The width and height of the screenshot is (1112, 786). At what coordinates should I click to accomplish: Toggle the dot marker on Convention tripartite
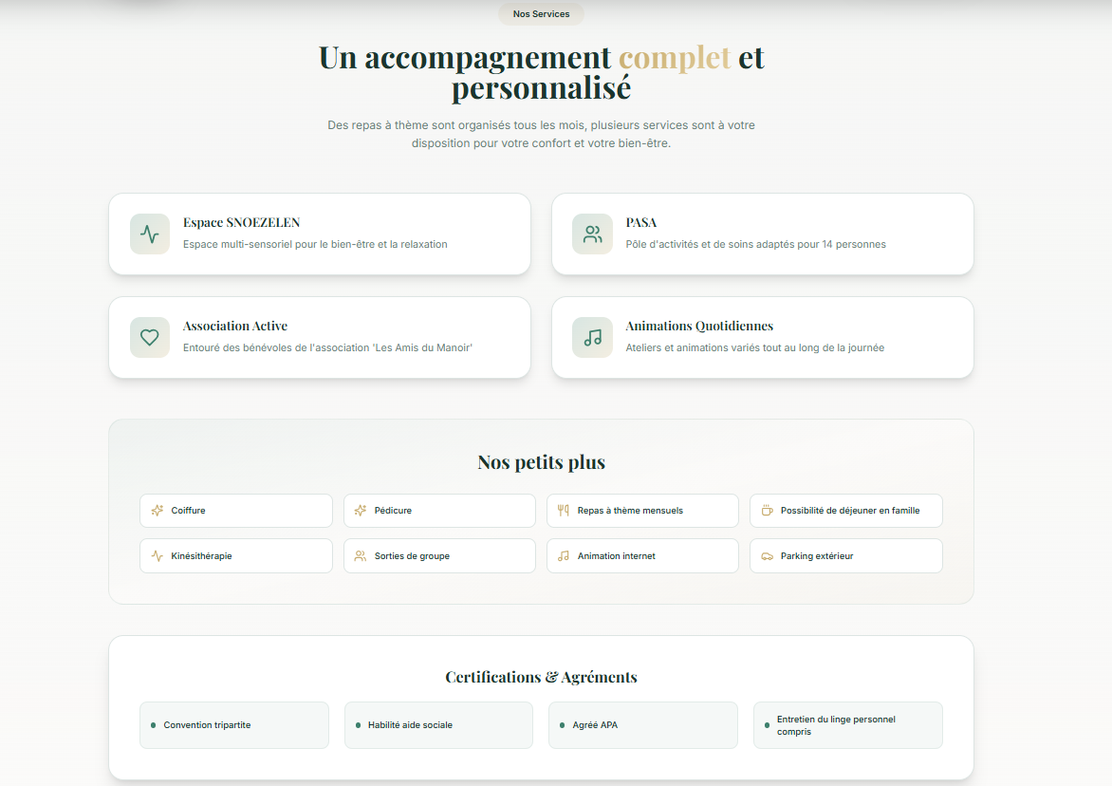pos(155,724)
